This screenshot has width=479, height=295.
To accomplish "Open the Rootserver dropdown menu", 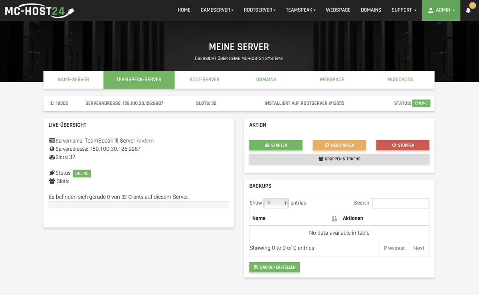I will (260, 10).
